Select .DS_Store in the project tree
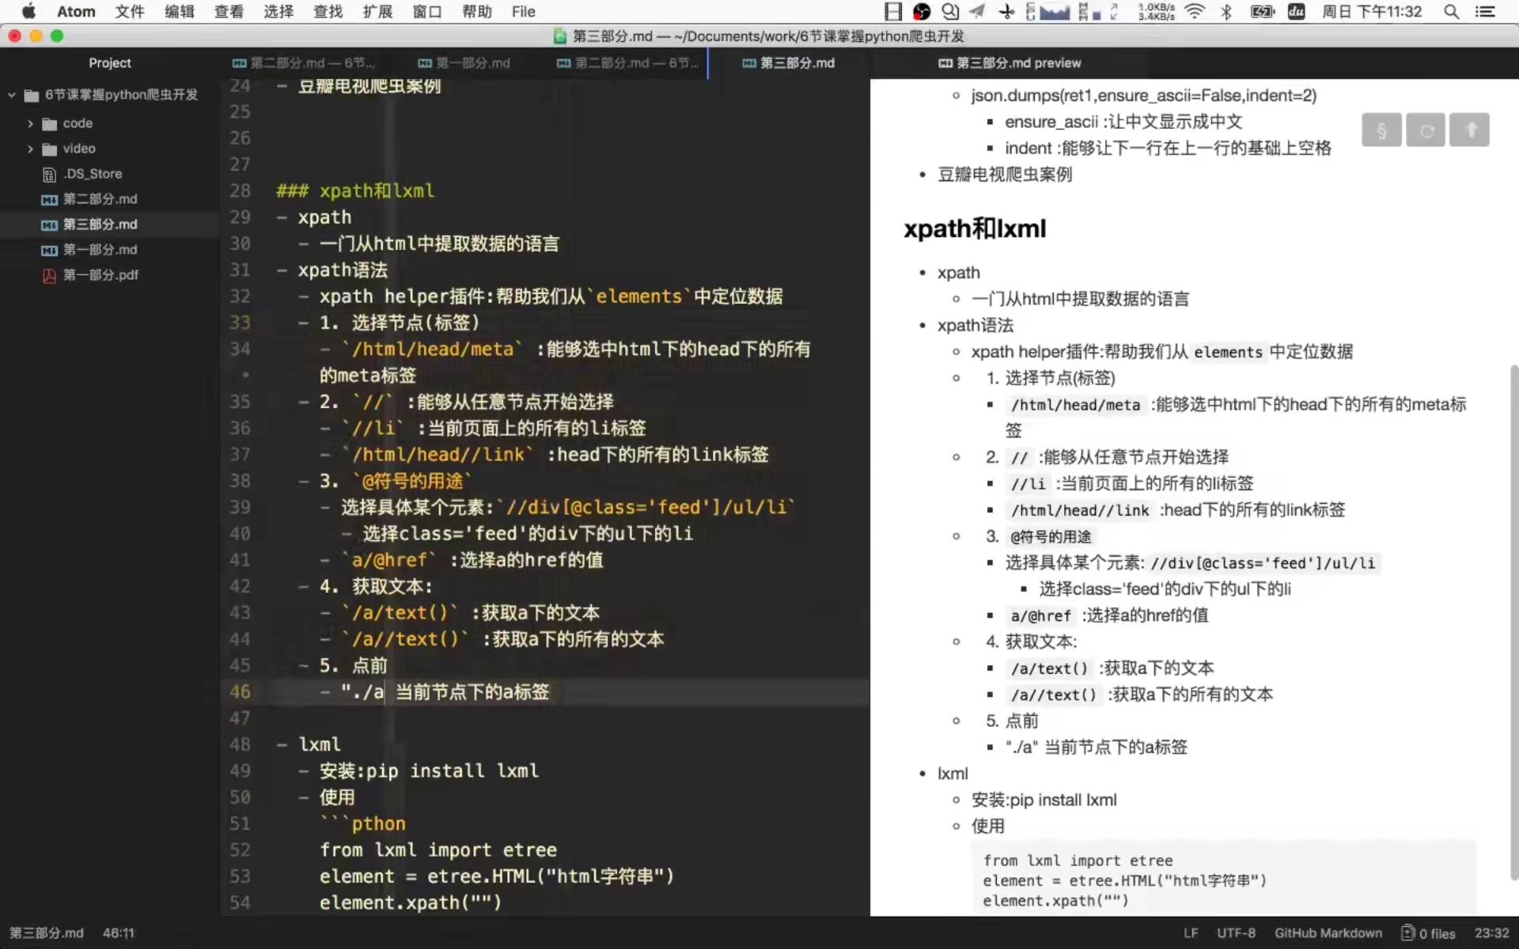 (x=93, y=174)
